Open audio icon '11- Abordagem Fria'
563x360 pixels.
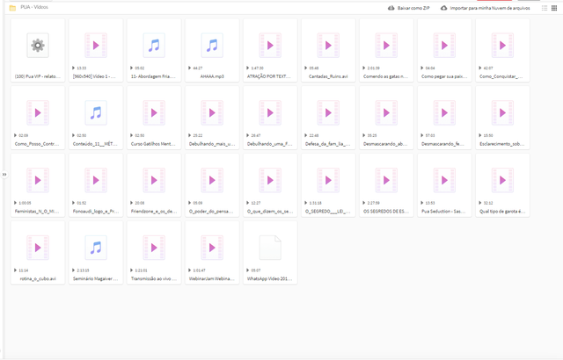click(x=154, y=45)
